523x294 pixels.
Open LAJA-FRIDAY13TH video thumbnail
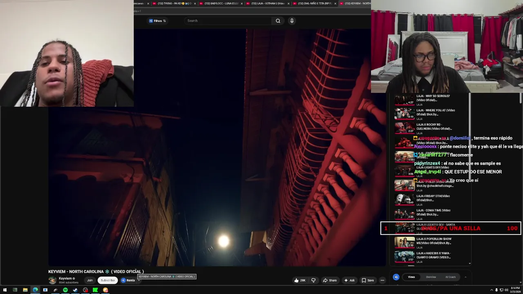pyautogui.click(x=404, y=199)
